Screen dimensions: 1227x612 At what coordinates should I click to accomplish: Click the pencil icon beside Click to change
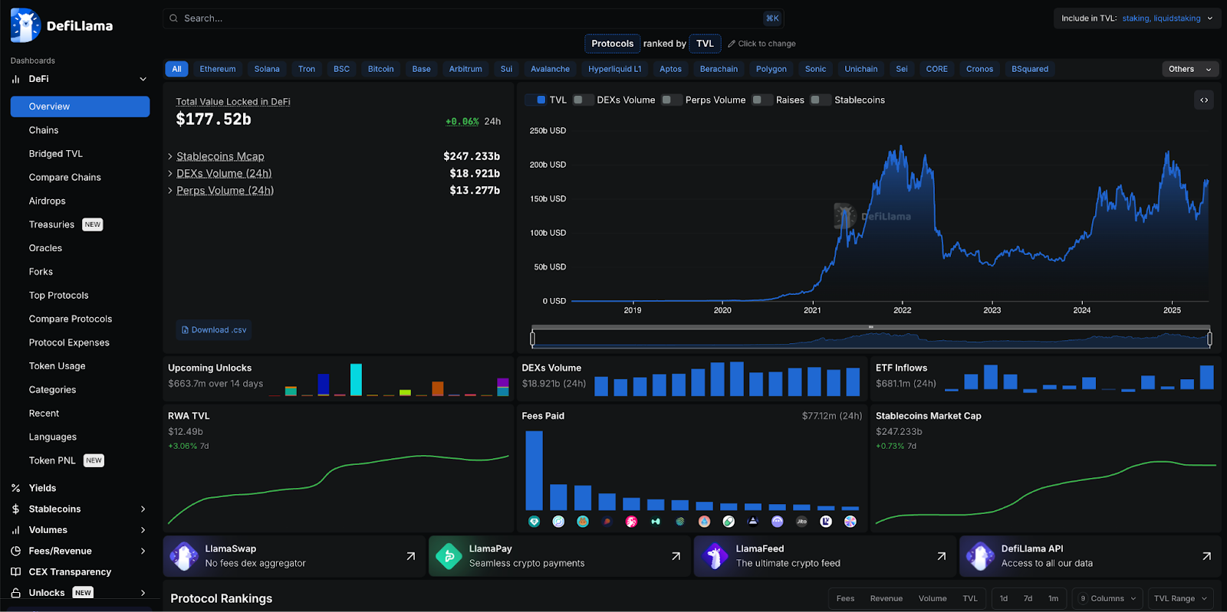[732, 44]
